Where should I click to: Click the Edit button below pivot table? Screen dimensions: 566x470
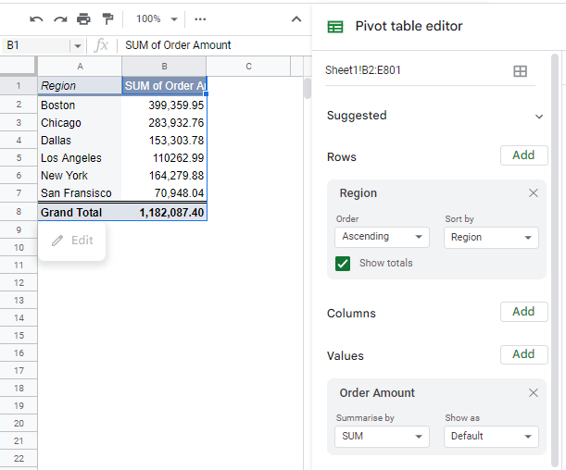(72, 241)
